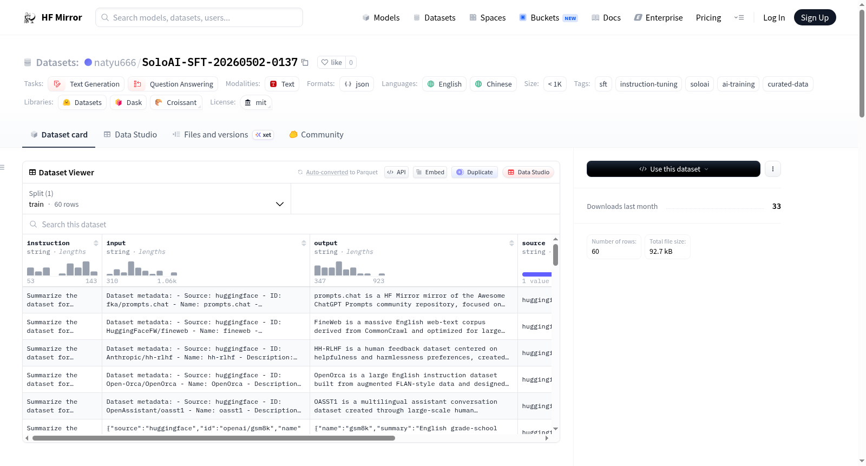866x466 pixels.
Task: Open the Community tab
Action: [x=316, y=134]
